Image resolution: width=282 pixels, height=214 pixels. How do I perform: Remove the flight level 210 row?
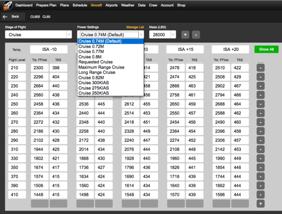pyautogui.click(x=261, y=68)
